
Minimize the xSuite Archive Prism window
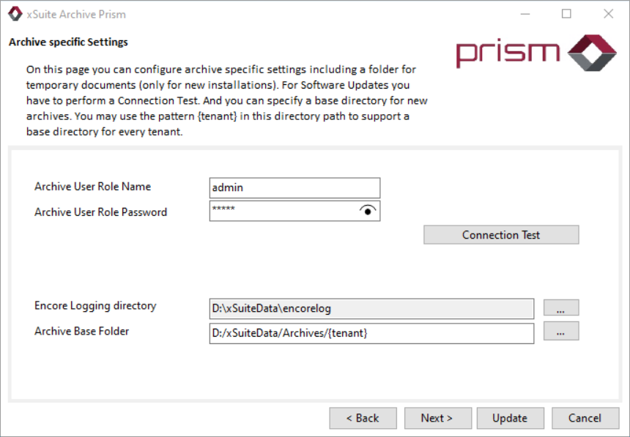click(x=525, y=14)
